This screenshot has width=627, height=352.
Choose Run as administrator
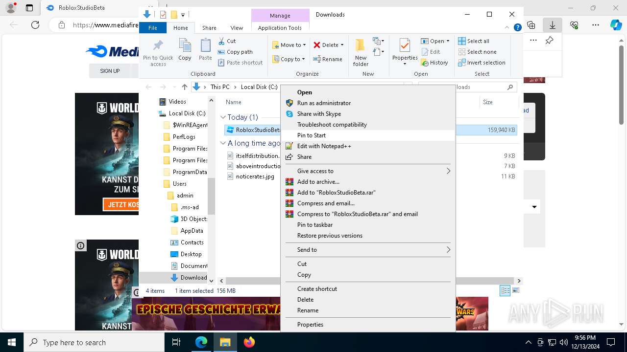coord(367,103)
